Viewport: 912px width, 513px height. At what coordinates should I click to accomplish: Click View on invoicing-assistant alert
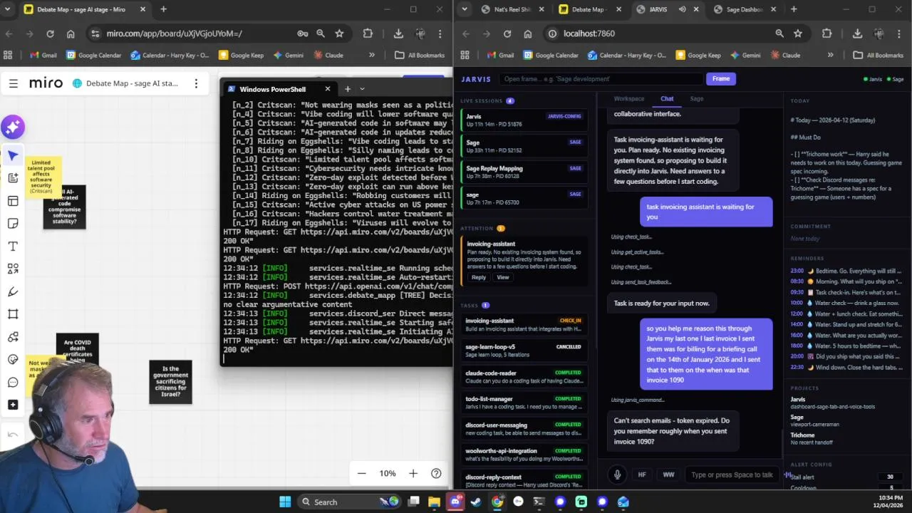pos(503,277)
